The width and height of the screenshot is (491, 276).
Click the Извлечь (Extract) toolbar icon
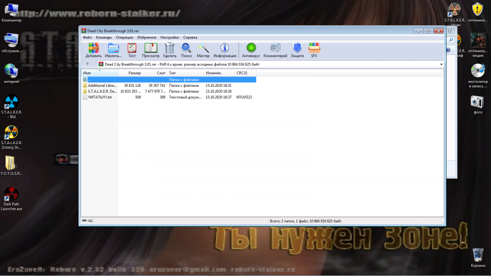[113, 50]
